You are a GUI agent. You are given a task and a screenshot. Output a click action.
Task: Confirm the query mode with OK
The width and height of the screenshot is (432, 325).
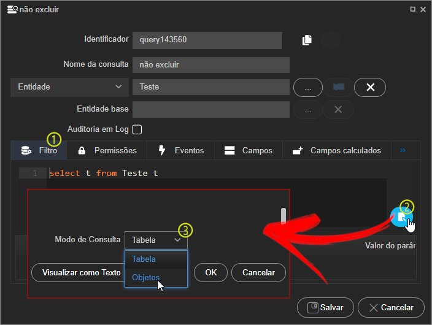[210, 273]
